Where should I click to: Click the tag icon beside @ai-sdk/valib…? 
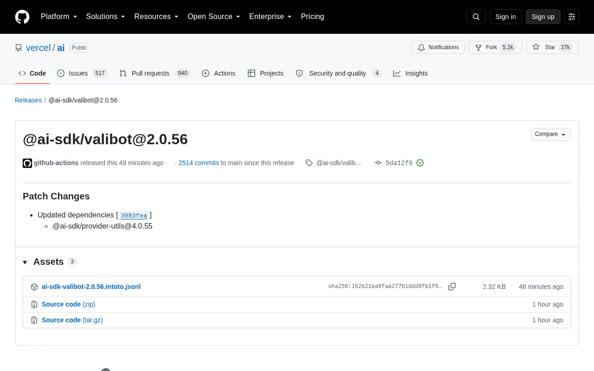(309, 163)
